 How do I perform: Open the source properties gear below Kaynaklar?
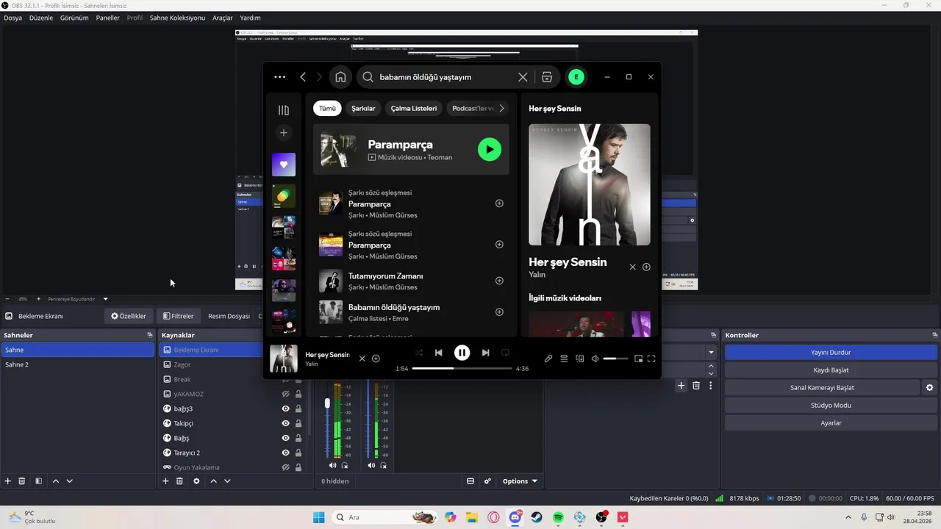click(x=196, y=481)
